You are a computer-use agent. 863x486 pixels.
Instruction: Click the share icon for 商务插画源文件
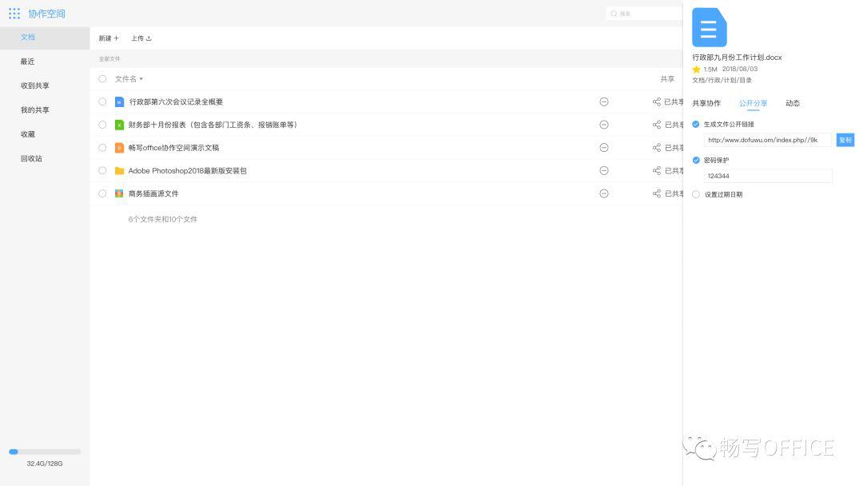coord(657,193)
